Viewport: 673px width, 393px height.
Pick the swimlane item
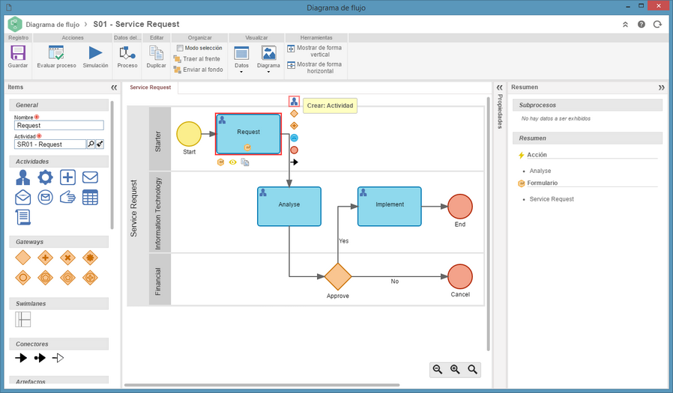[22, 320]
